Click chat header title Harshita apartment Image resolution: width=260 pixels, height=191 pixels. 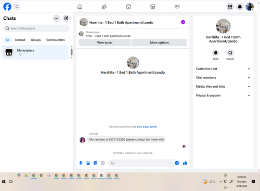pyautogui.click(x=121, y=22)
